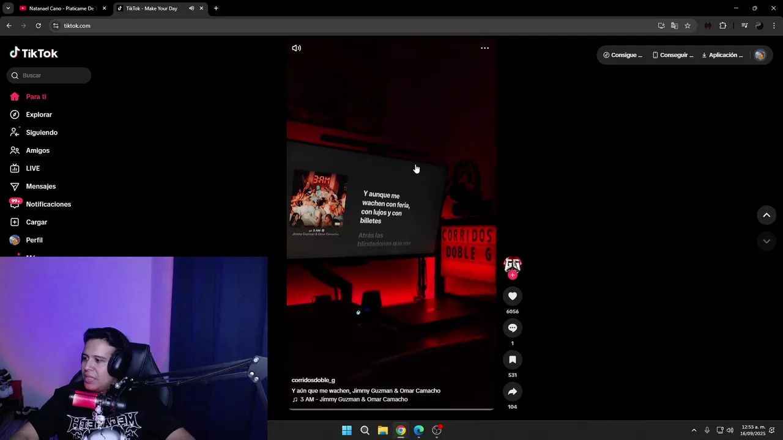
Task: Open the red waveform extension icon
Action: (x=708, y=26)
